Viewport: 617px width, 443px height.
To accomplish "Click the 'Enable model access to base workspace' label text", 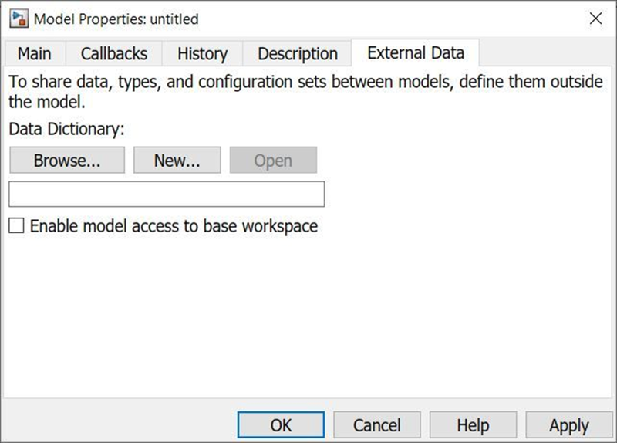I will tap(174, 226).
